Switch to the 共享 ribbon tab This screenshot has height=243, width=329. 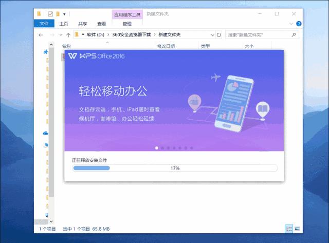click(x=82, y=24)
